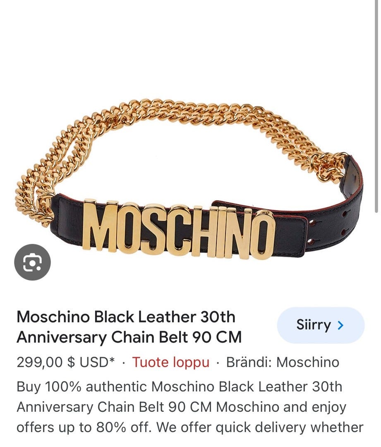Tap the chevron arrow beside Siirry
This screenshot has width=381, height=447.
pos(340,325)
